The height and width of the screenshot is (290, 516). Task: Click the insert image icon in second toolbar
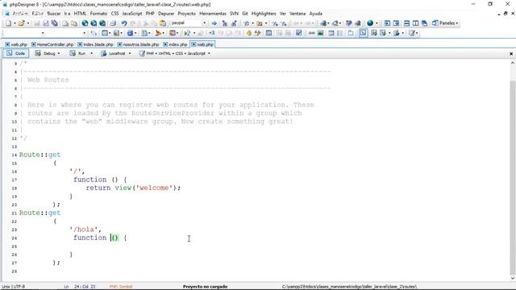[320, 33]
